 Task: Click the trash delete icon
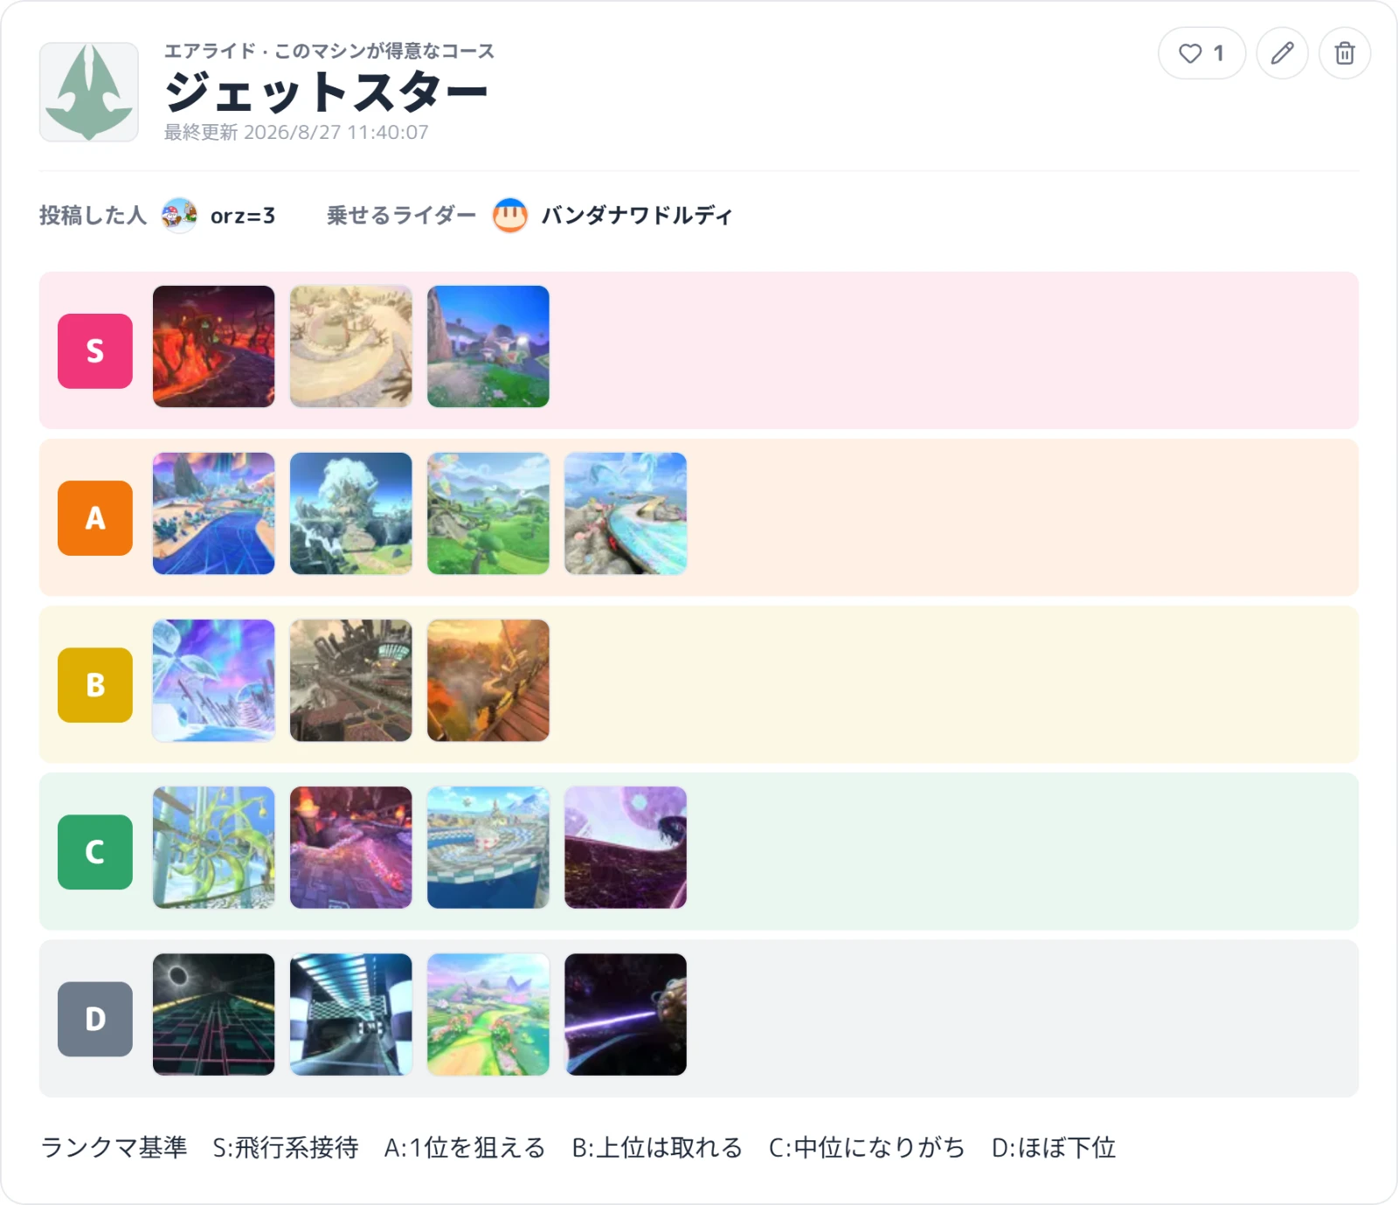point(1345,53)
